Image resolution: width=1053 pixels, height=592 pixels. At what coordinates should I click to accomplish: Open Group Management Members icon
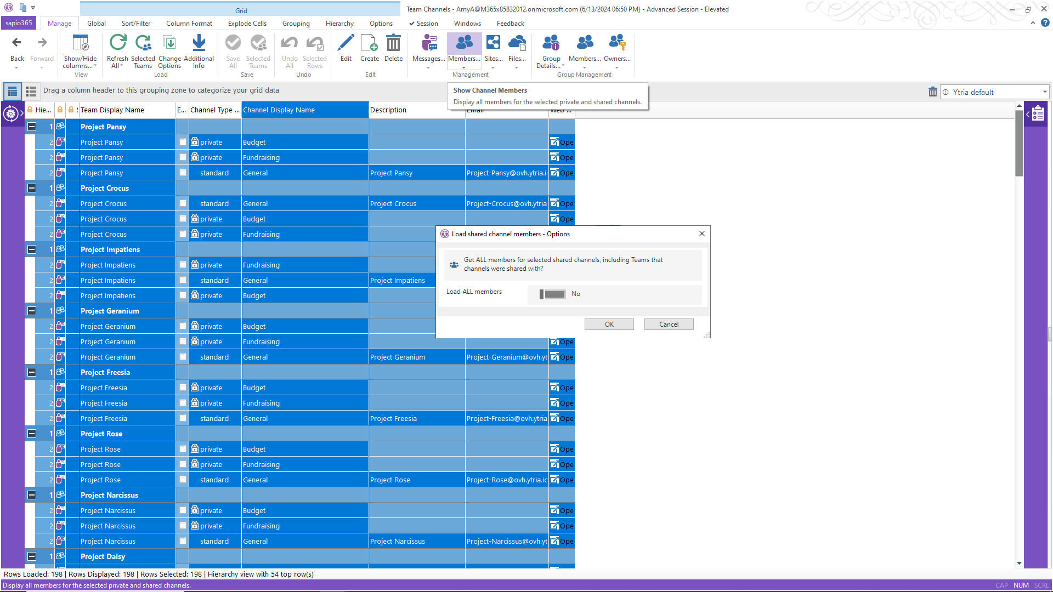pyautogui.click(x=585, y=43)
